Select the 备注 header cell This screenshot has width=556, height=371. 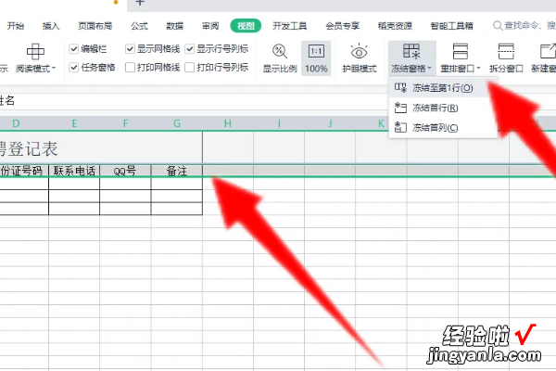point(177,171)
